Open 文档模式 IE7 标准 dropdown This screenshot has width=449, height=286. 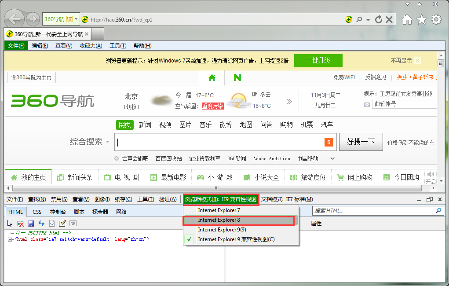pyautogui.click(x=287, y=199)
